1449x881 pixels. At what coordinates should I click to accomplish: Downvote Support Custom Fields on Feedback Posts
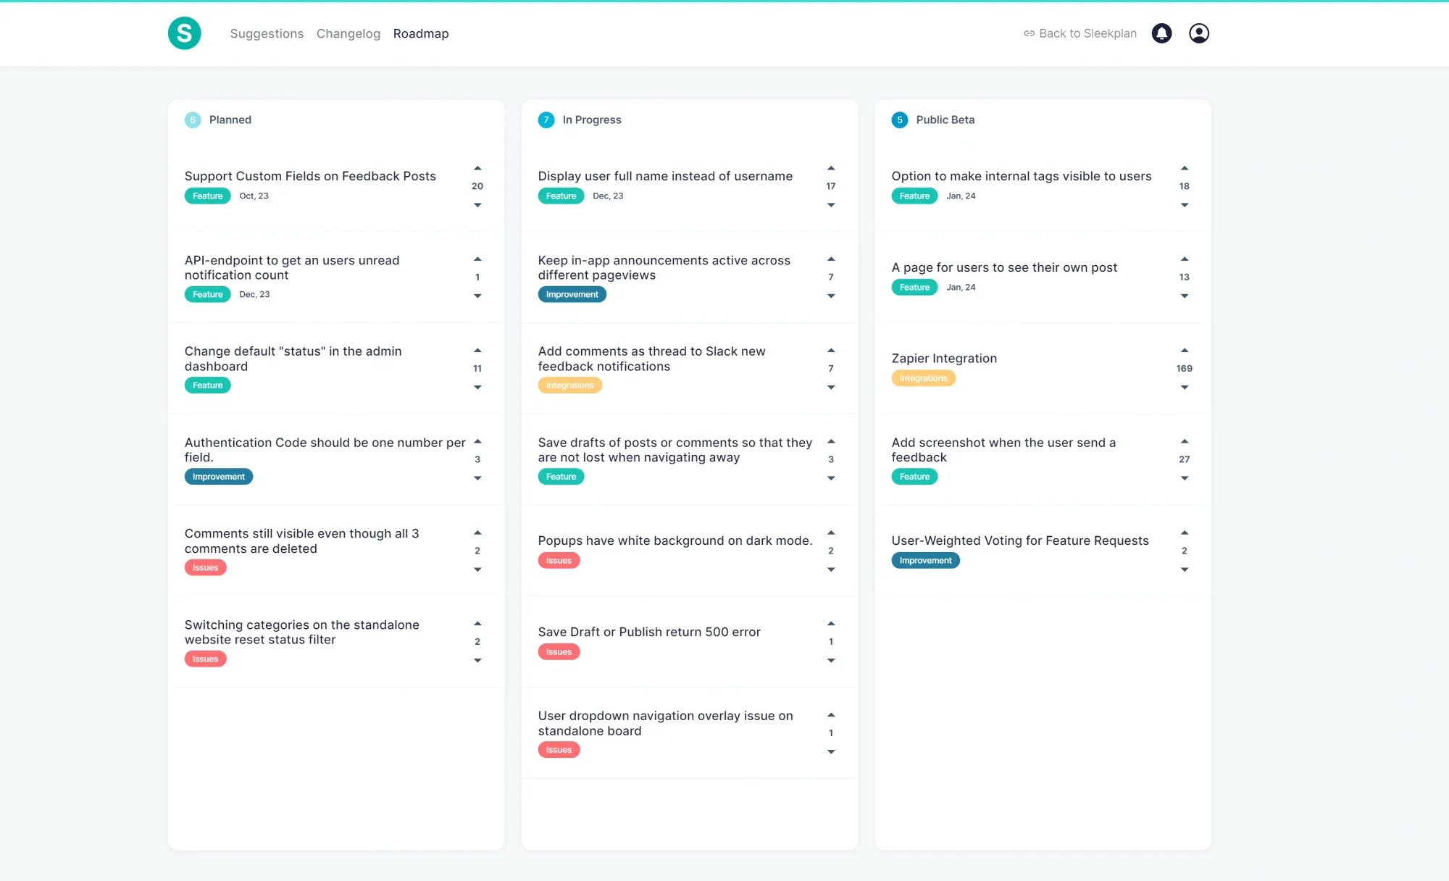tap(477, 205)
